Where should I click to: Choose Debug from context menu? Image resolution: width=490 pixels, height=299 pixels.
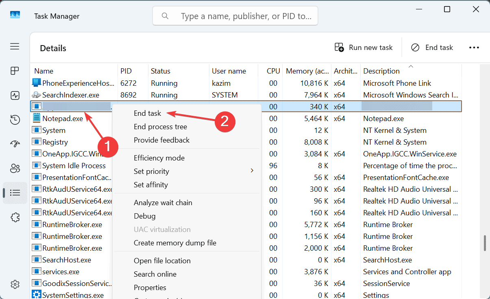[x=144, y=216]
